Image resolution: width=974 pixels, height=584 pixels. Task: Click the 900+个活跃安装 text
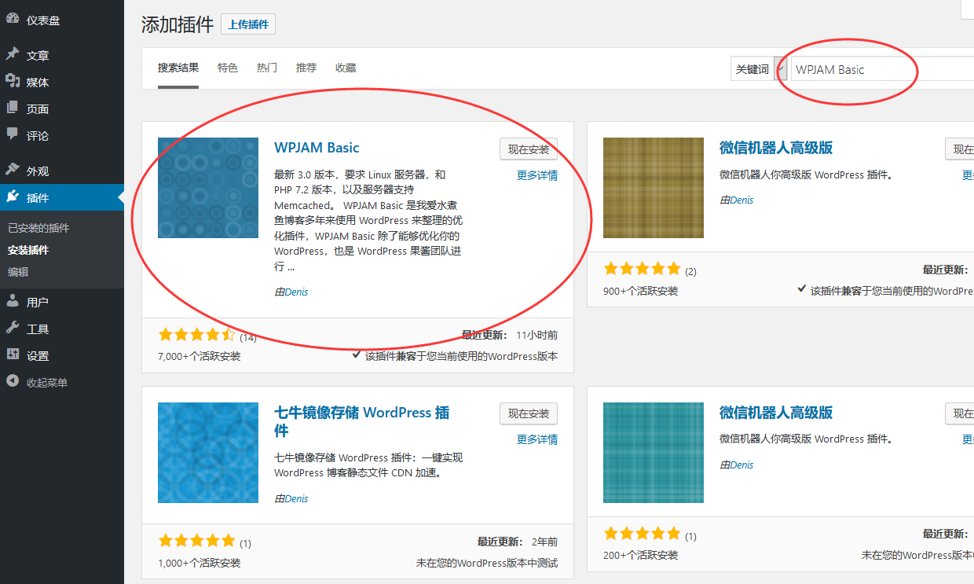point(640,291)
